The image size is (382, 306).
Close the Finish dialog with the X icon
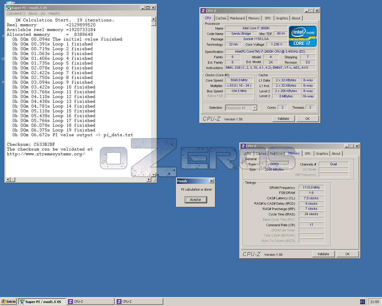[211, 181]
